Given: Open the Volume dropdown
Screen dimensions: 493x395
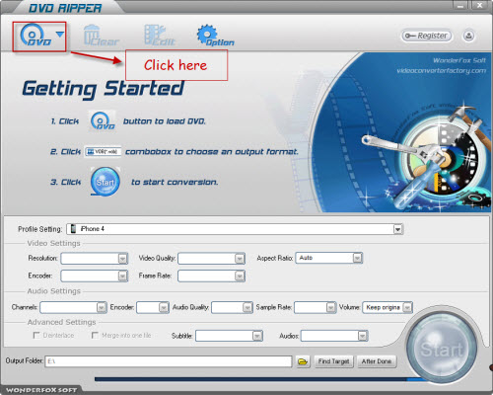Looking at the screenshot, I should point(407,307).
